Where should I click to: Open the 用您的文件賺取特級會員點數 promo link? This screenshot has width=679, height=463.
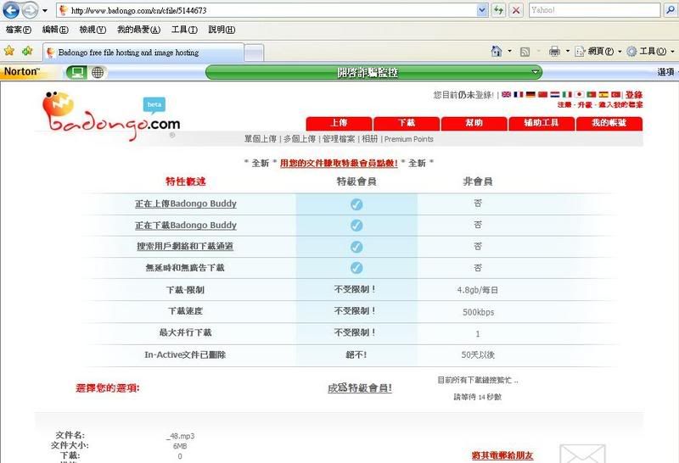[x=339, y=163]
